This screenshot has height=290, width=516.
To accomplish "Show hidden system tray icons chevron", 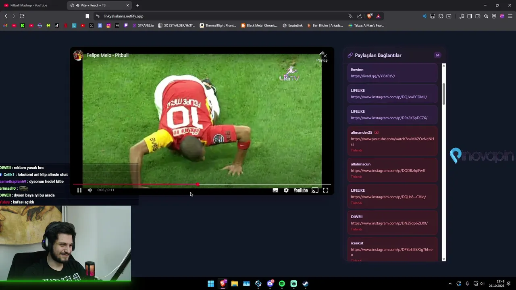I will click(450, 284).
